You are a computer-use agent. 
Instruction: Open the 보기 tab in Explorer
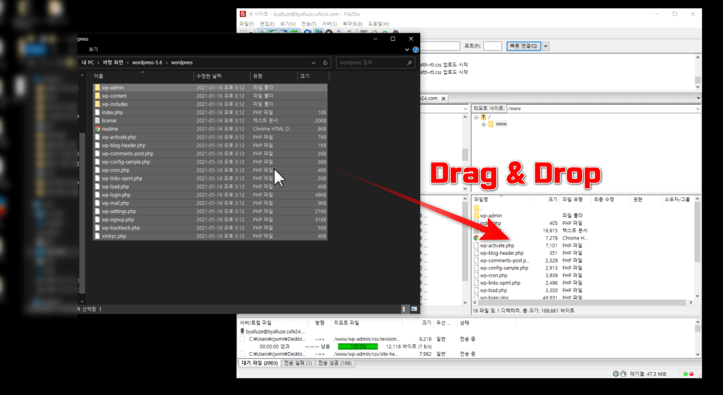click(93, 49)
